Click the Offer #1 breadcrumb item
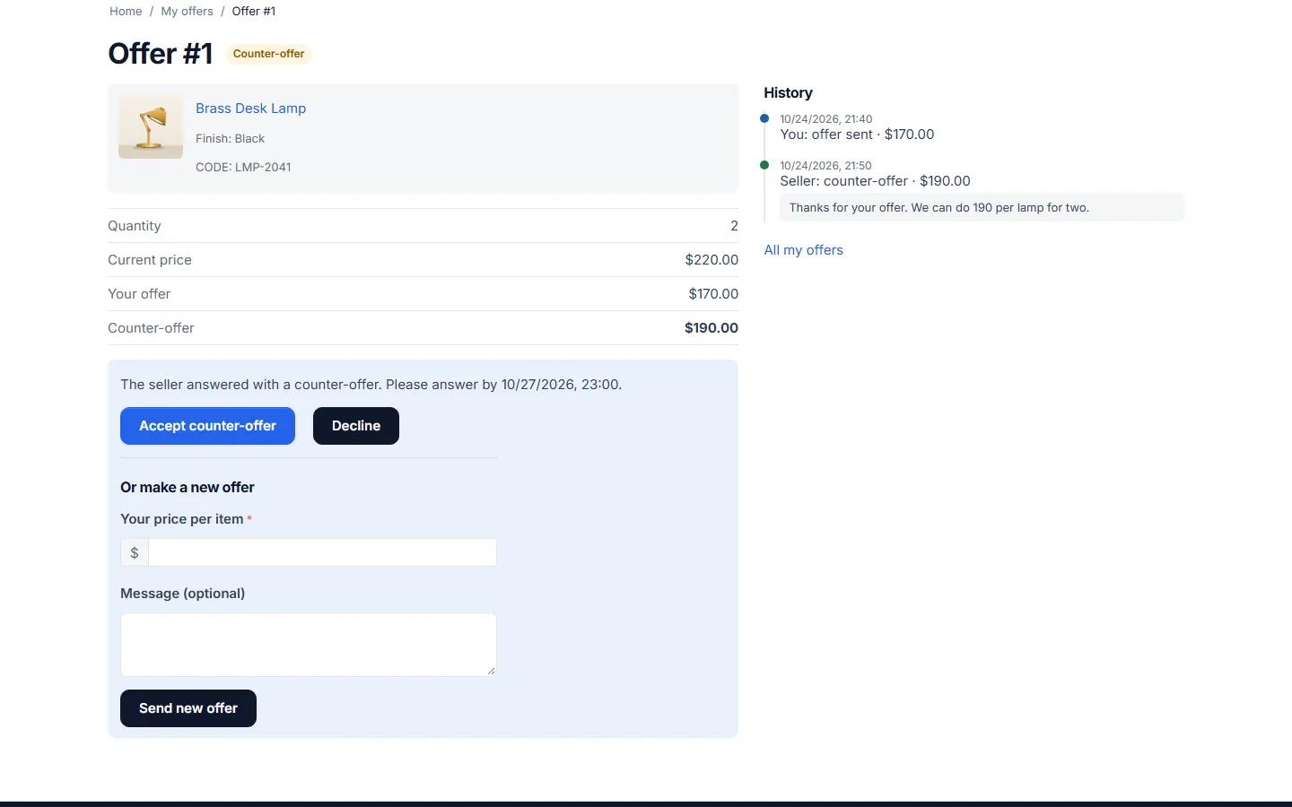Screen dimensions: 1292x807 click(254, 12)
